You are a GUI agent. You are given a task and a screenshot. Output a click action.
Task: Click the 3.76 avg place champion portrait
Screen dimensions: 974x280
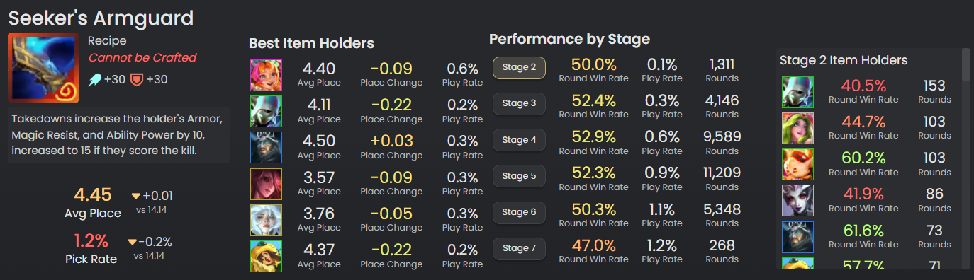click(266, 220)
